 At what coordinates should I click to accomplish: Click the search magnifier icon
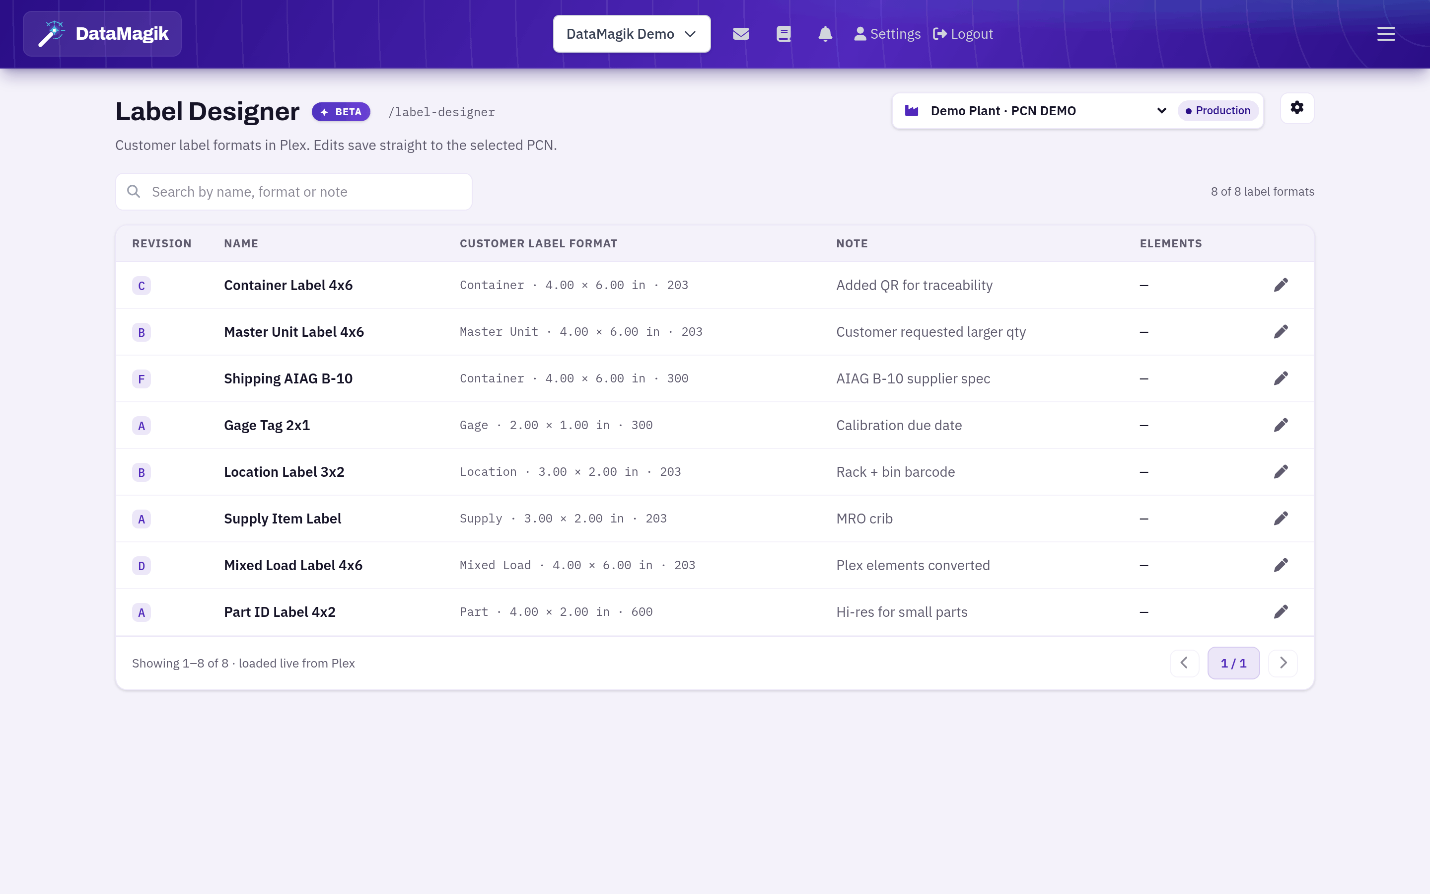[134, 192]
